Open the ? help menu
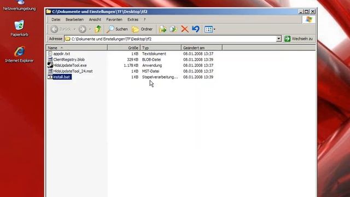The width and height of the screenshot is (350, 197). point(144,20)
